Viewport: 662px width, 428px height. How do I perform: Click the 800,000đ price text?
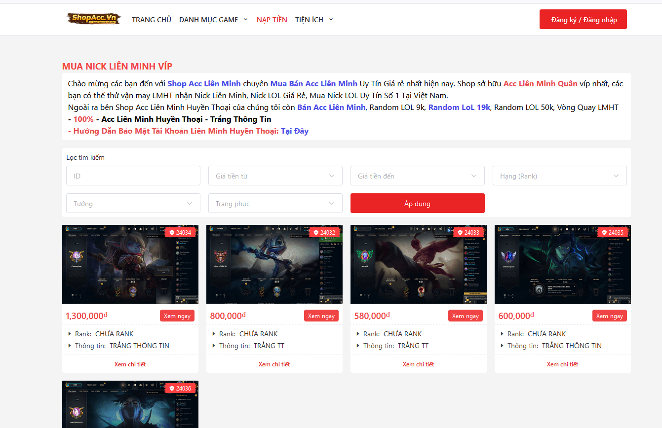[x=228, y=316]
